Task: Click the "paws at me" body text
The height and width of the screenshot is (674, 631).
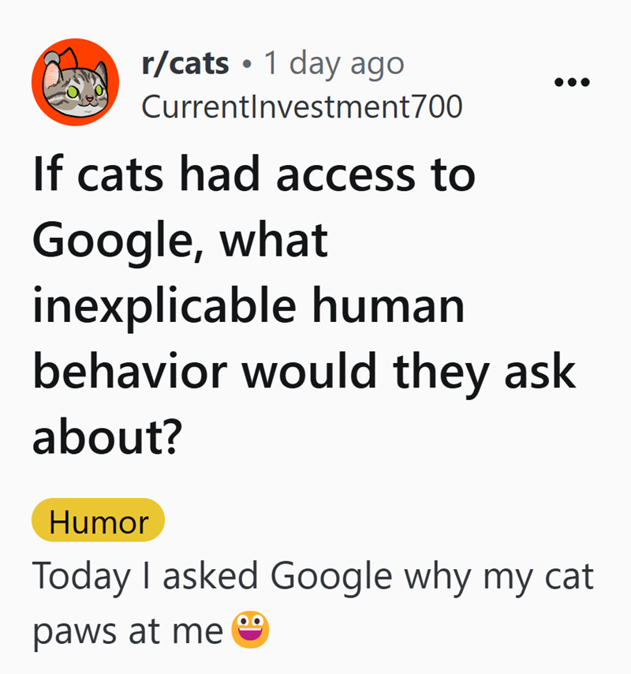Action: (128, 631)
